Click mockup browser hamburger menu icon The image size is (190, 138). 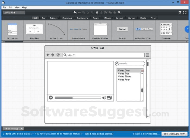click(148, 55)
